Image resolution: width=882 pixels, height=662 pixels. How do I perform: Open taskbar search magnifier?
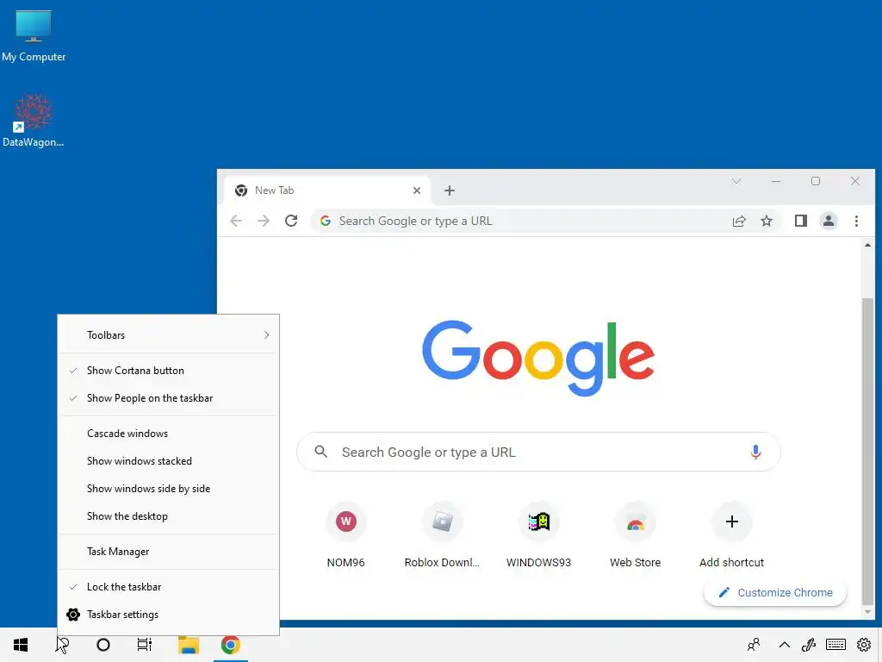click(62, 645)
